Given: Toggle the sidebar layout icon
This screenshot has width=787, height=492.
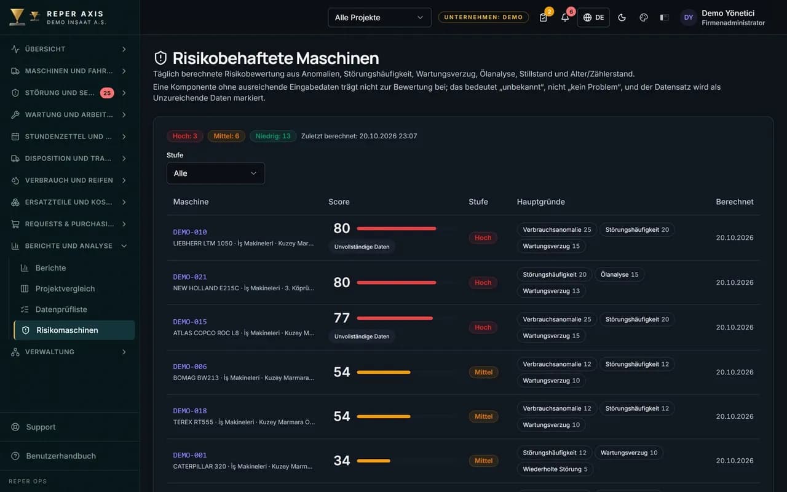Looking at the screenshot, I should [665, 17].
